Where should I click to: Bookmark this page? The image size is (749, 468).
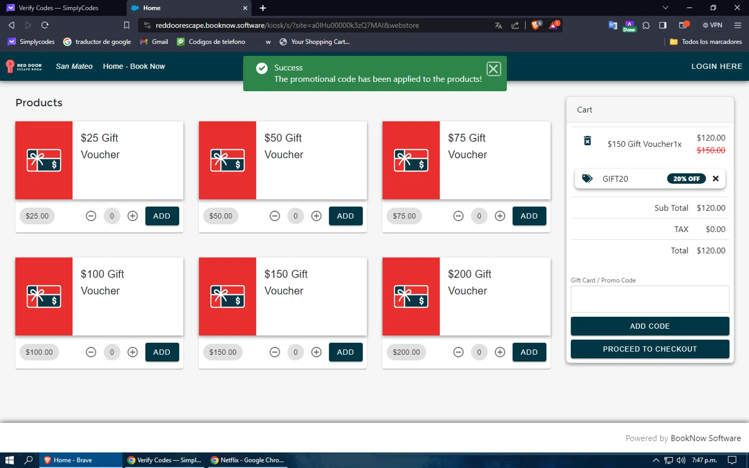tap(126, 25)
